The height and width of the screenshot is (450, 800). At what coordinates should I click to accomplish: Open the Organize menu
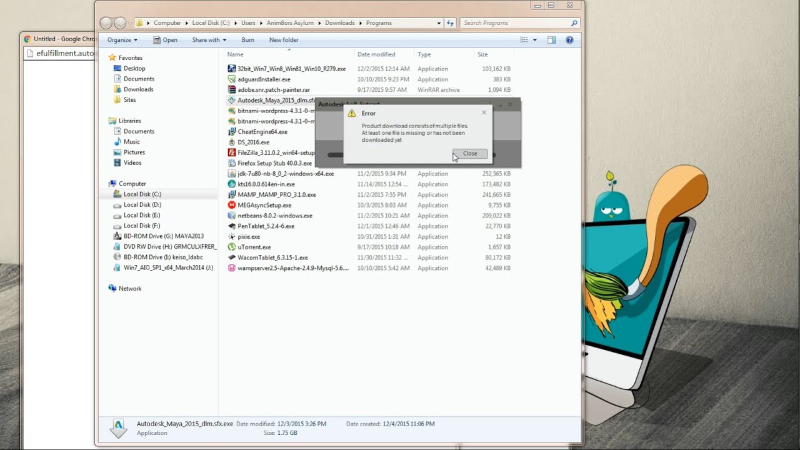[122, 40]
